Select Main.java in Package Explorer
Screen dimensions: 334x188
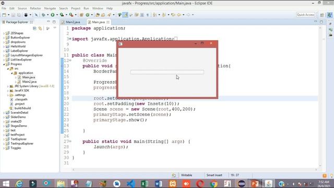[29, 77]
